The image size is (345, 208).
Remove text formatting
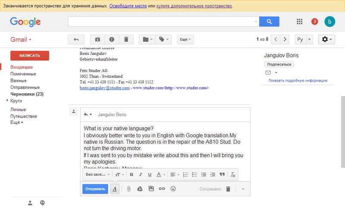233,174
